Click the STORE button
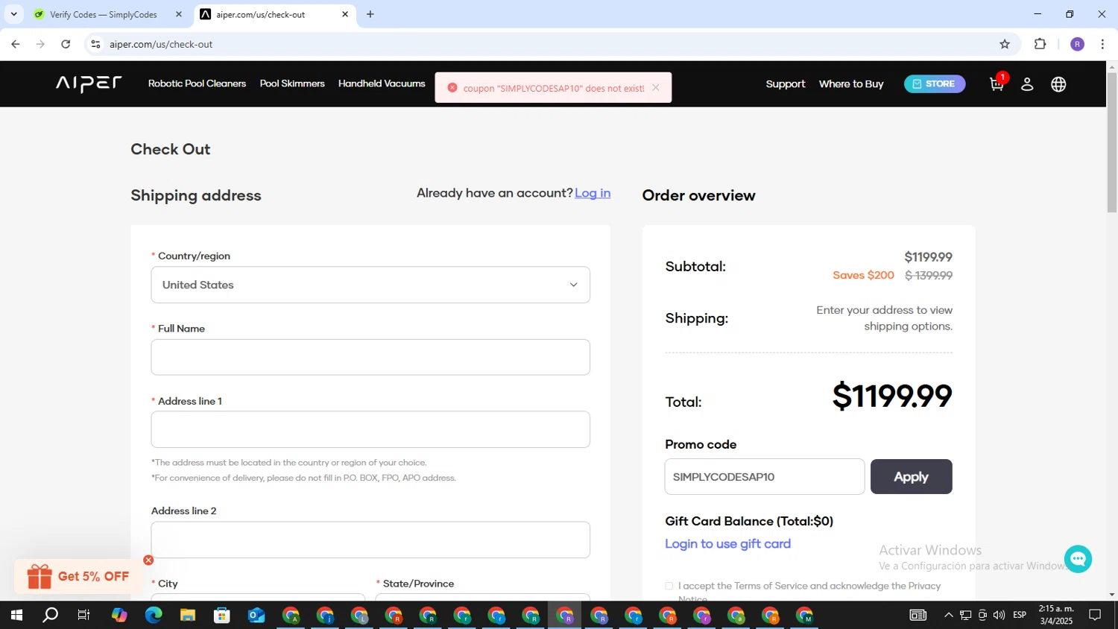Viewport: 1118px width, 629px height. point(935,83)
